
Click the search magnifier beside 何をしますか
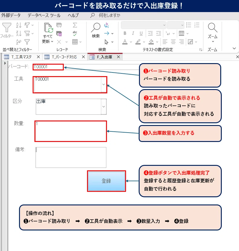coord(92,15)
